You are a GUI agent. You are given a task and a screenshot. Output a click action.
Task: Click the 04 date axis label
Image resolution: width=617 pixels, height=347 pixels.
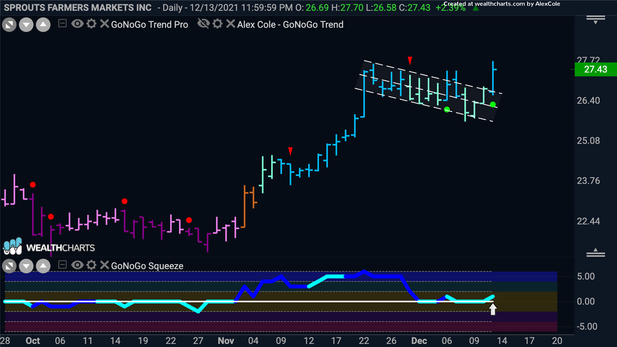tap(253, 341)
